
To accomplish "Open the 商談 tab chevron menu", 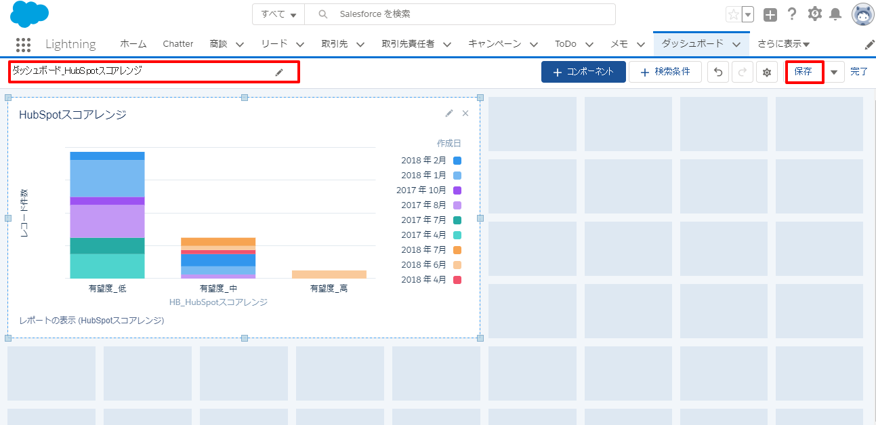I will point(240,44).
